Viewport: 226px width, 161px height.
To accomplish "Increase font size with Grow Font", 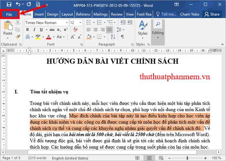I will [x=73, y=37].
